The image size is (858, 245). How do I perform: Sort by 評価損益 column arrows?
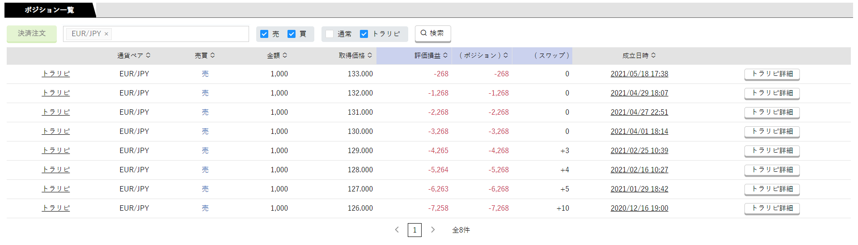pos(445,55)
